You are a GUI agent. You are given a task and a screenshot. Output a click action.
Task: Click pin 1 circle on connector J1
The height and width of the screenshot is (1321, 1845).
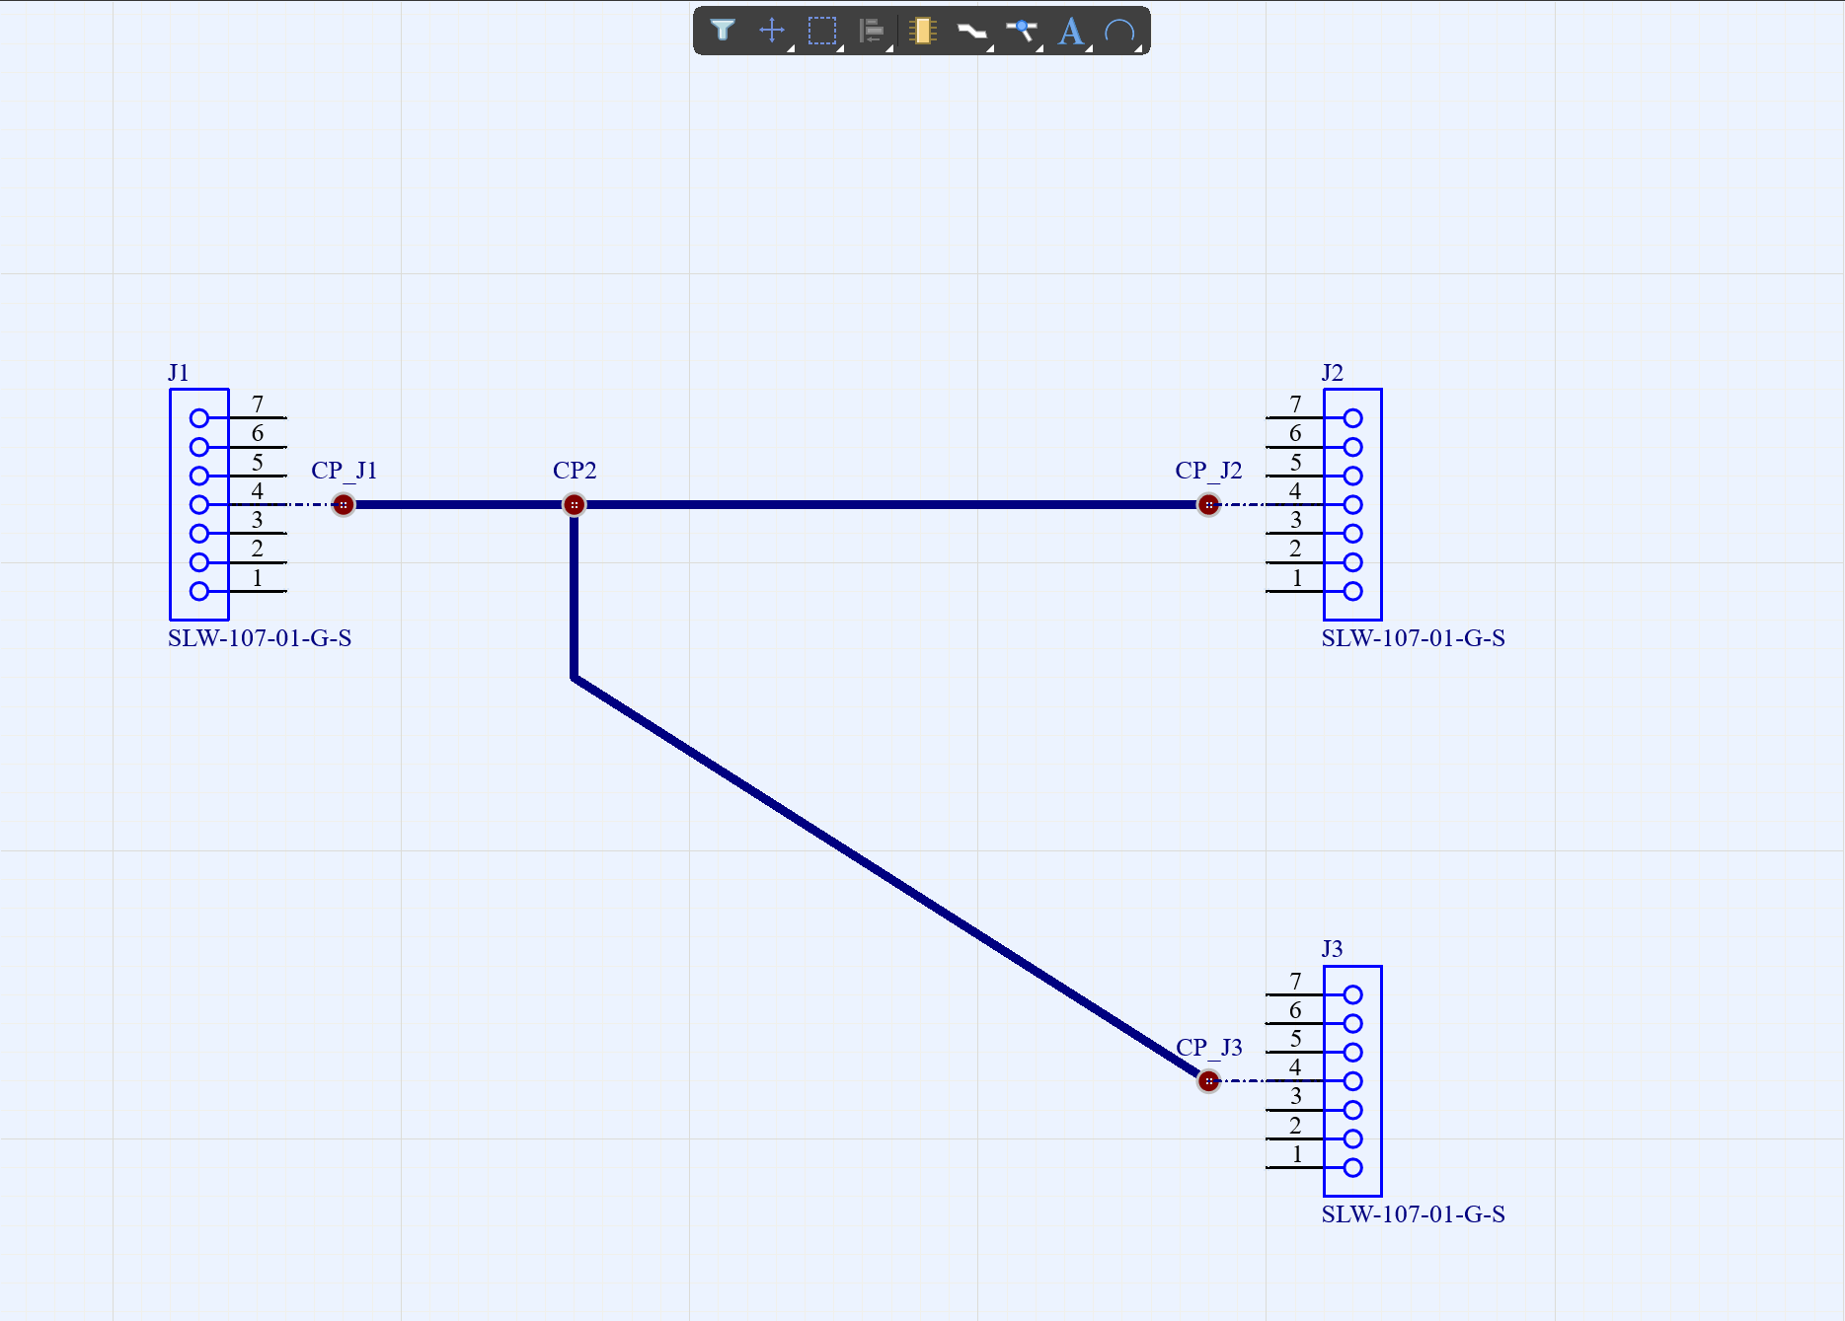pos(199,591)
